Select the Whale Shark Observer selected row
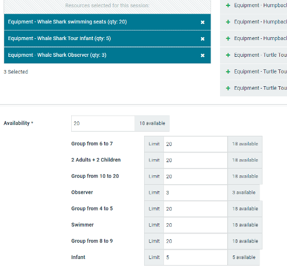Viewport: 287px width, 274px height. [107, 55]
